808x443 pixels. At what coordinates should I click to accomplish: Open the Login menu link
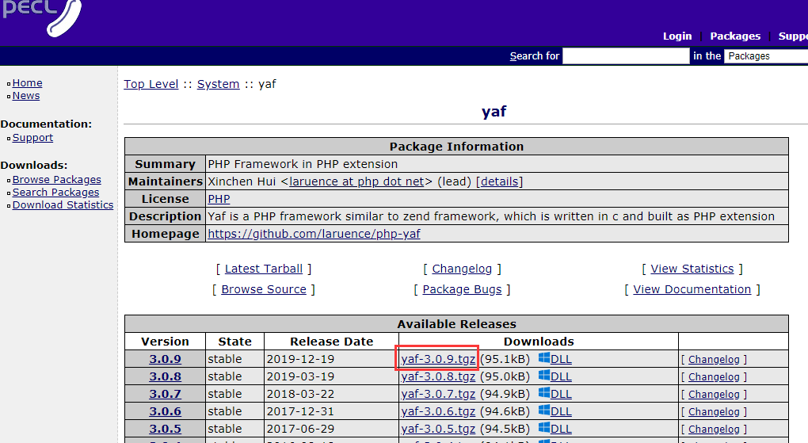(677, 36)
